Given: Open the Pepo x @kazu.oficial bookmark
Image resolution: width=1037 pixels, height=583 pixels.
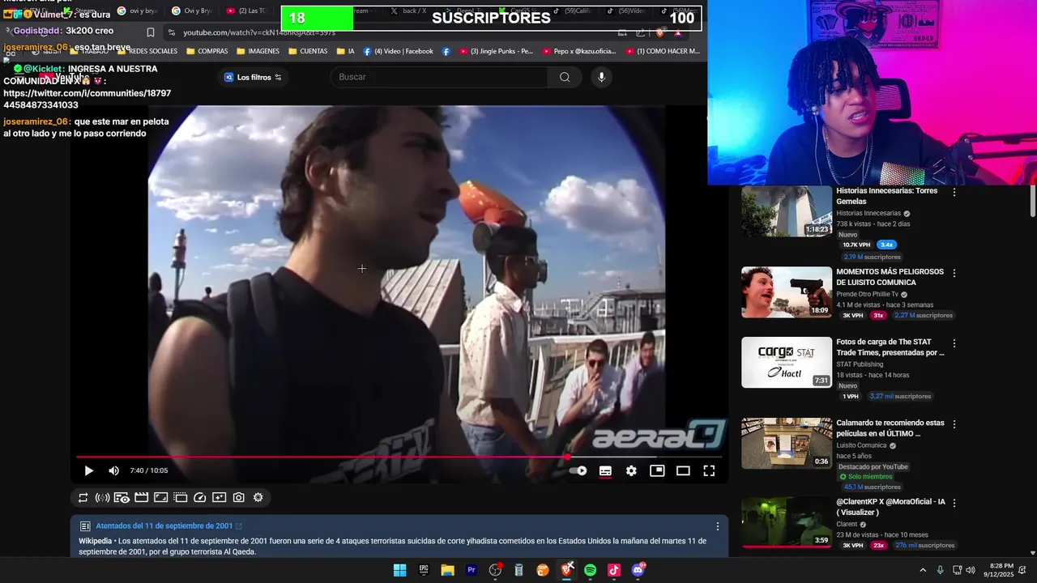Looking at the screenshot, I should tap(579, 51).
